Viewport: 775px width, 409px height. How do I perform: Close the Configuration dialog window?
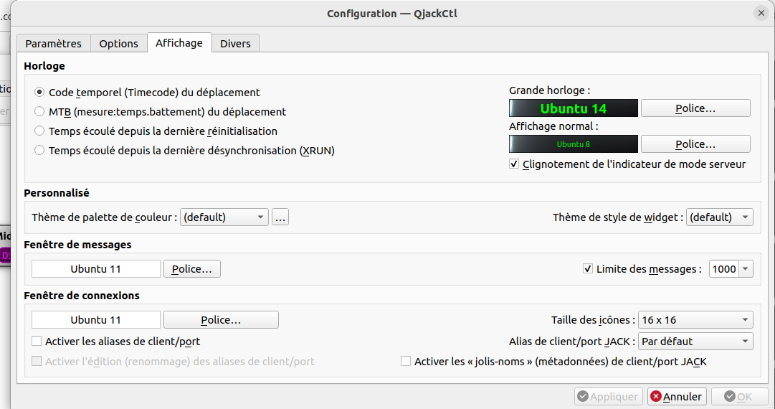click(761, 13)
